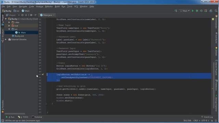Click the src breadcrumb in navigation bar

coord(16,11)
